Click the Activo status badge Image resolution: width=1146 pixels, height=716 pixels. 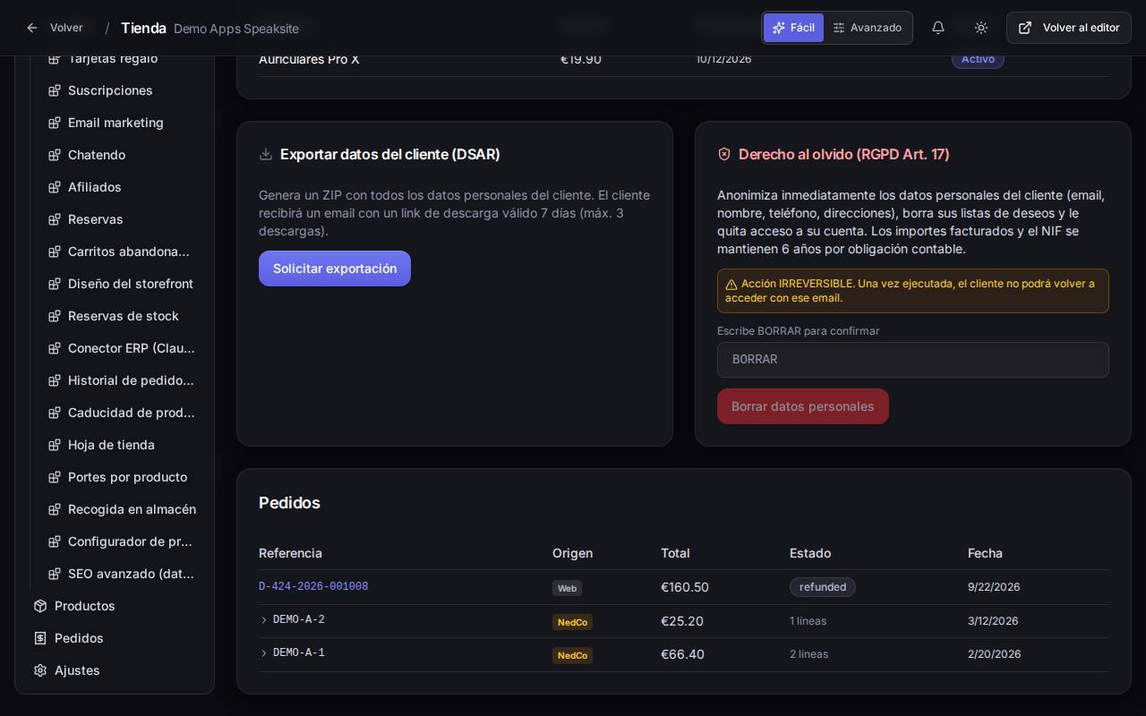pyautogui.click(x=978, y=59)
